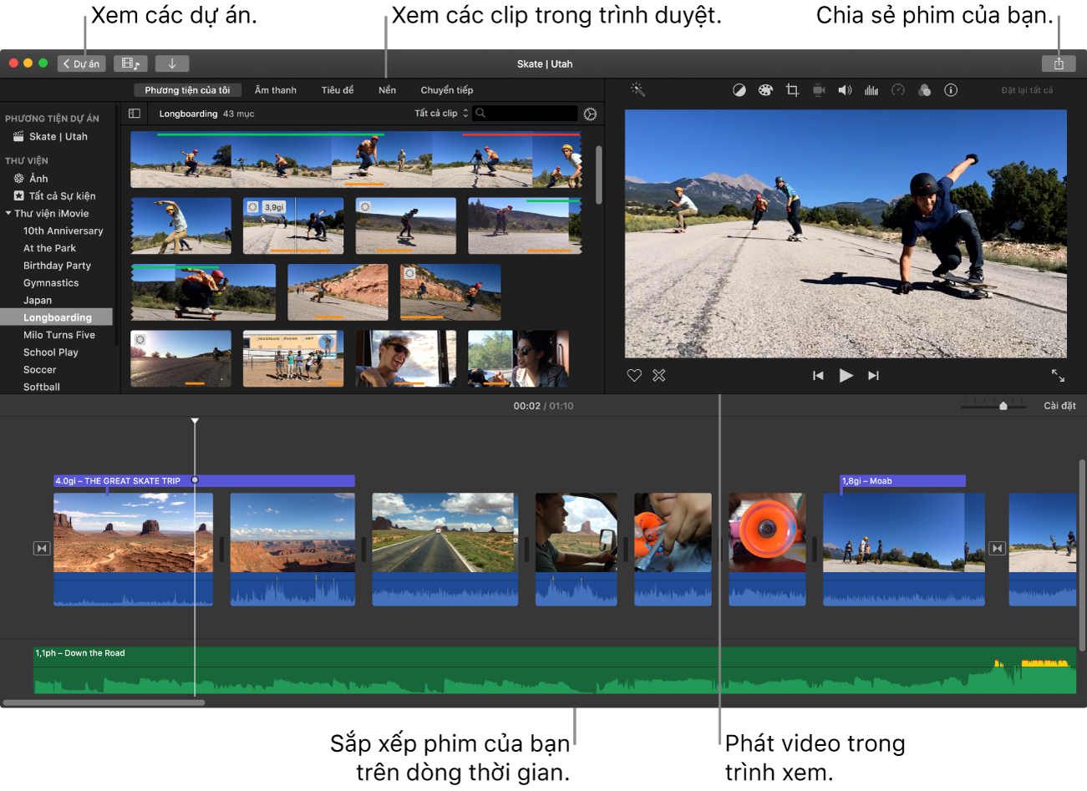This screenshot has height=791, width=1087.
Task: Toggle the sidebar panel visibility icon
Action: point(135,114)
